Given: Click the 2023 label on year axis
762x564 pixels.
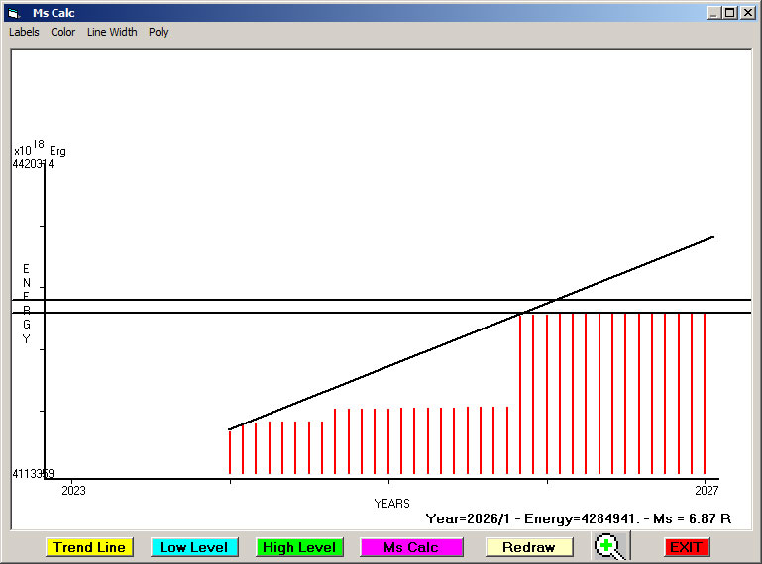Looking at the screenshot, I should coord(74,490).
